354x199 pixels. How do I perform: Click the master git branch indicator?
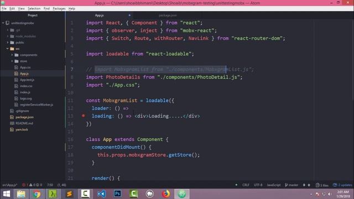[x=291, y=185]
